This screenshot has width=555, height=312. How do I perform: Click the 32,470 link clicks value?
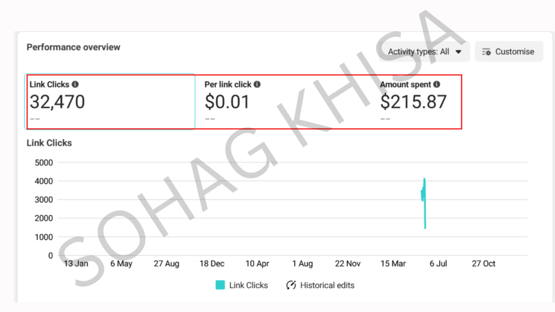coord(57,102)
